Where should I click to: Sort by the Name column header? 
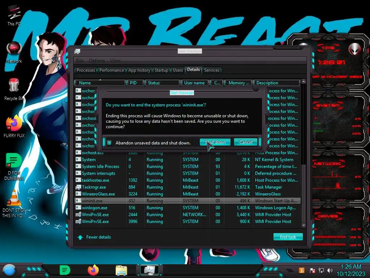100,83
